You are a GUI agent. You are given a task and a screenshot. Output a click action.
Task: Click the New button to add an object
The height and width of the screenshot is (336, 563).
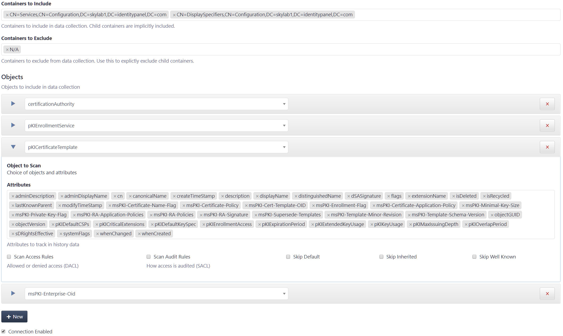[14, 317]
